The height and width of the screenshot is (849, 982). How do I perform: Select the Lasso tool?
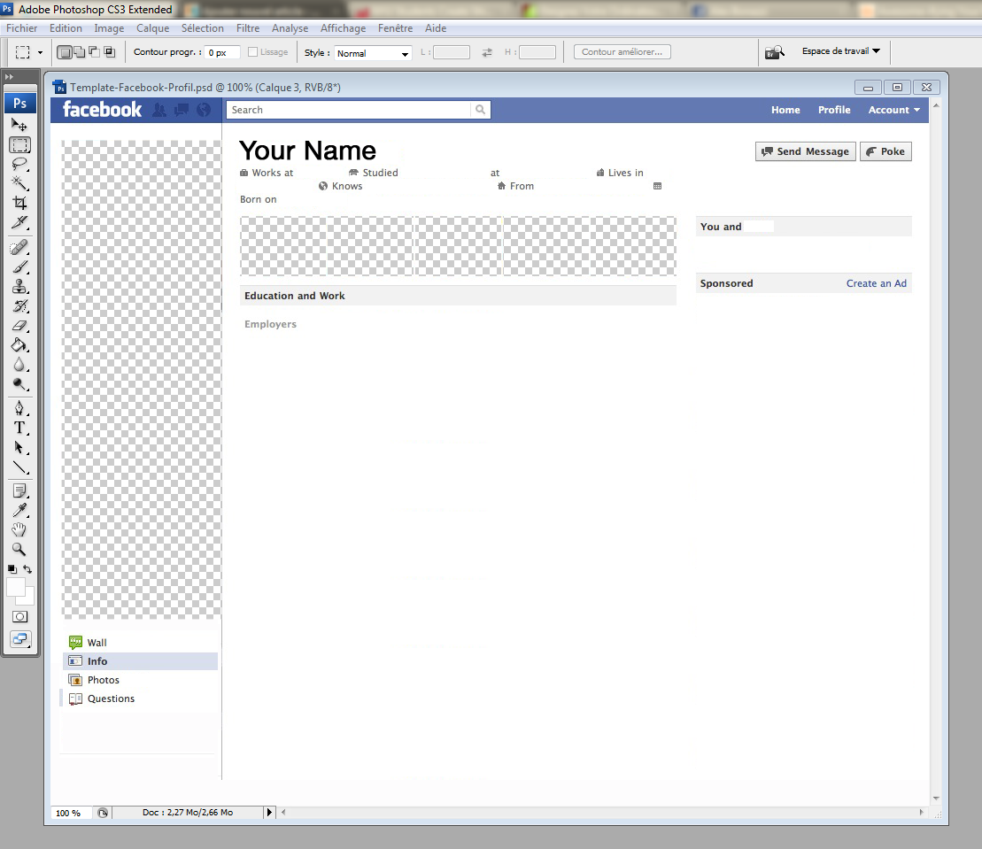coord(19,165)
